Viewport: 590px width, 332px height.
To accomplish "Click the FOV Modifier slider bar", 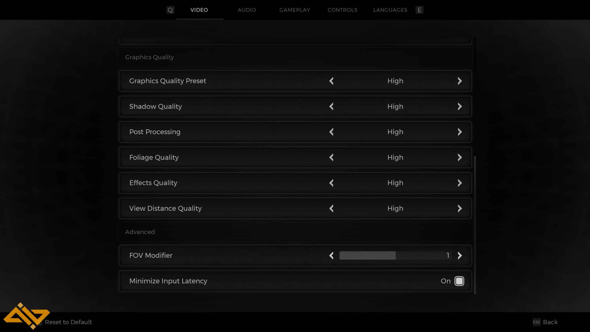I will [x=395, y=255].
